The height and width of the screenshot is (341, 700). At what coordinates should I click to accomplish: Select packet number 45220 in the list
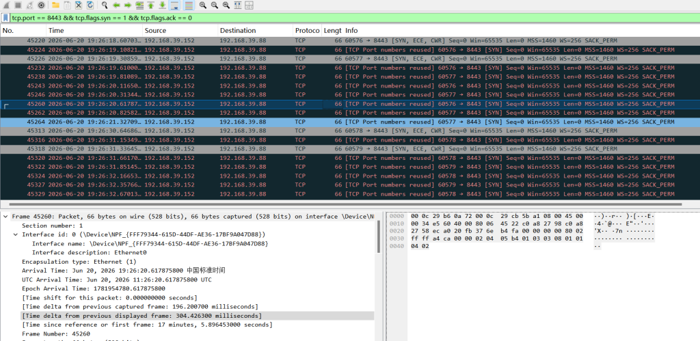[x=350, y=40]
